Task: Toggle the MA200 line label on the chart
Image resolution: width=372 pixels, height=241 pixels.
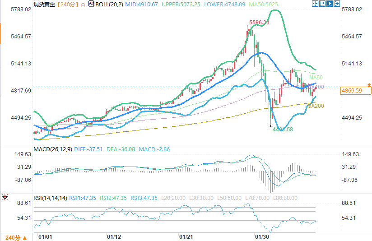Action: coord(315,106)
